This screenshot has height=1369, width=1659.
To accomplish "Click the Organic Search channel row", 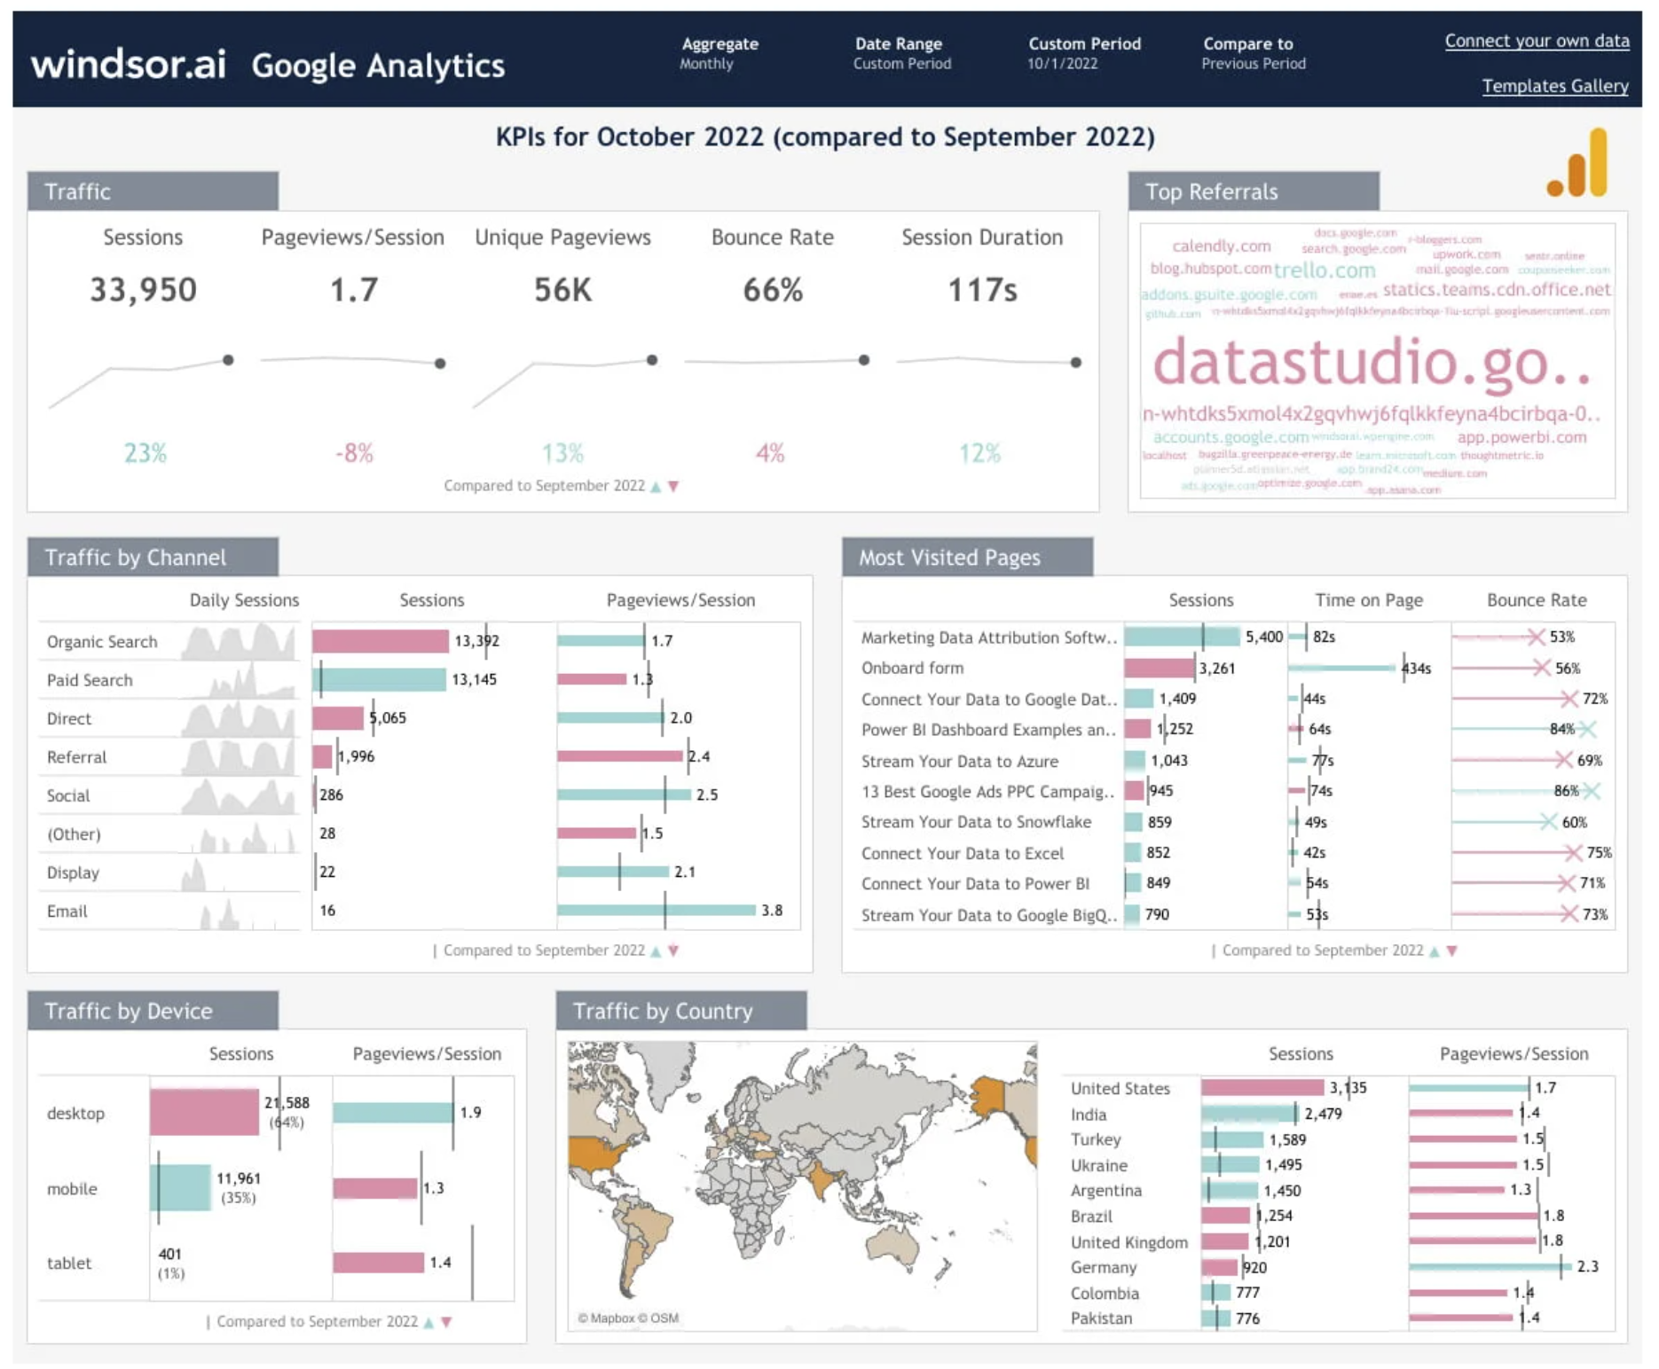I will (x=420, y=641).
